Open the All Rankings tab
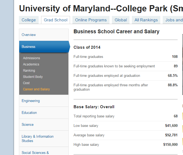 tap(146, 20)
